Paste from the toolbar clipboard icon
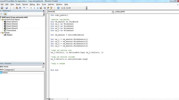 (17, 8)
